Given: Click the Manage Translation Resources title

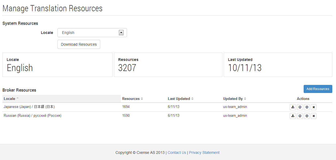Looking at the screenshot, I should (x=52, y=8).
